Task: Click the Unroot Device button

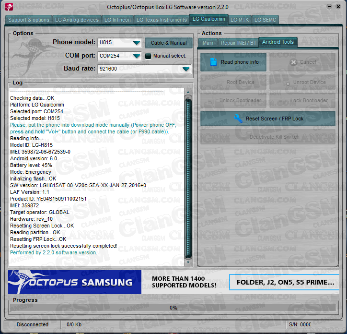Action: pyautogui.click(x=302, y=82)
